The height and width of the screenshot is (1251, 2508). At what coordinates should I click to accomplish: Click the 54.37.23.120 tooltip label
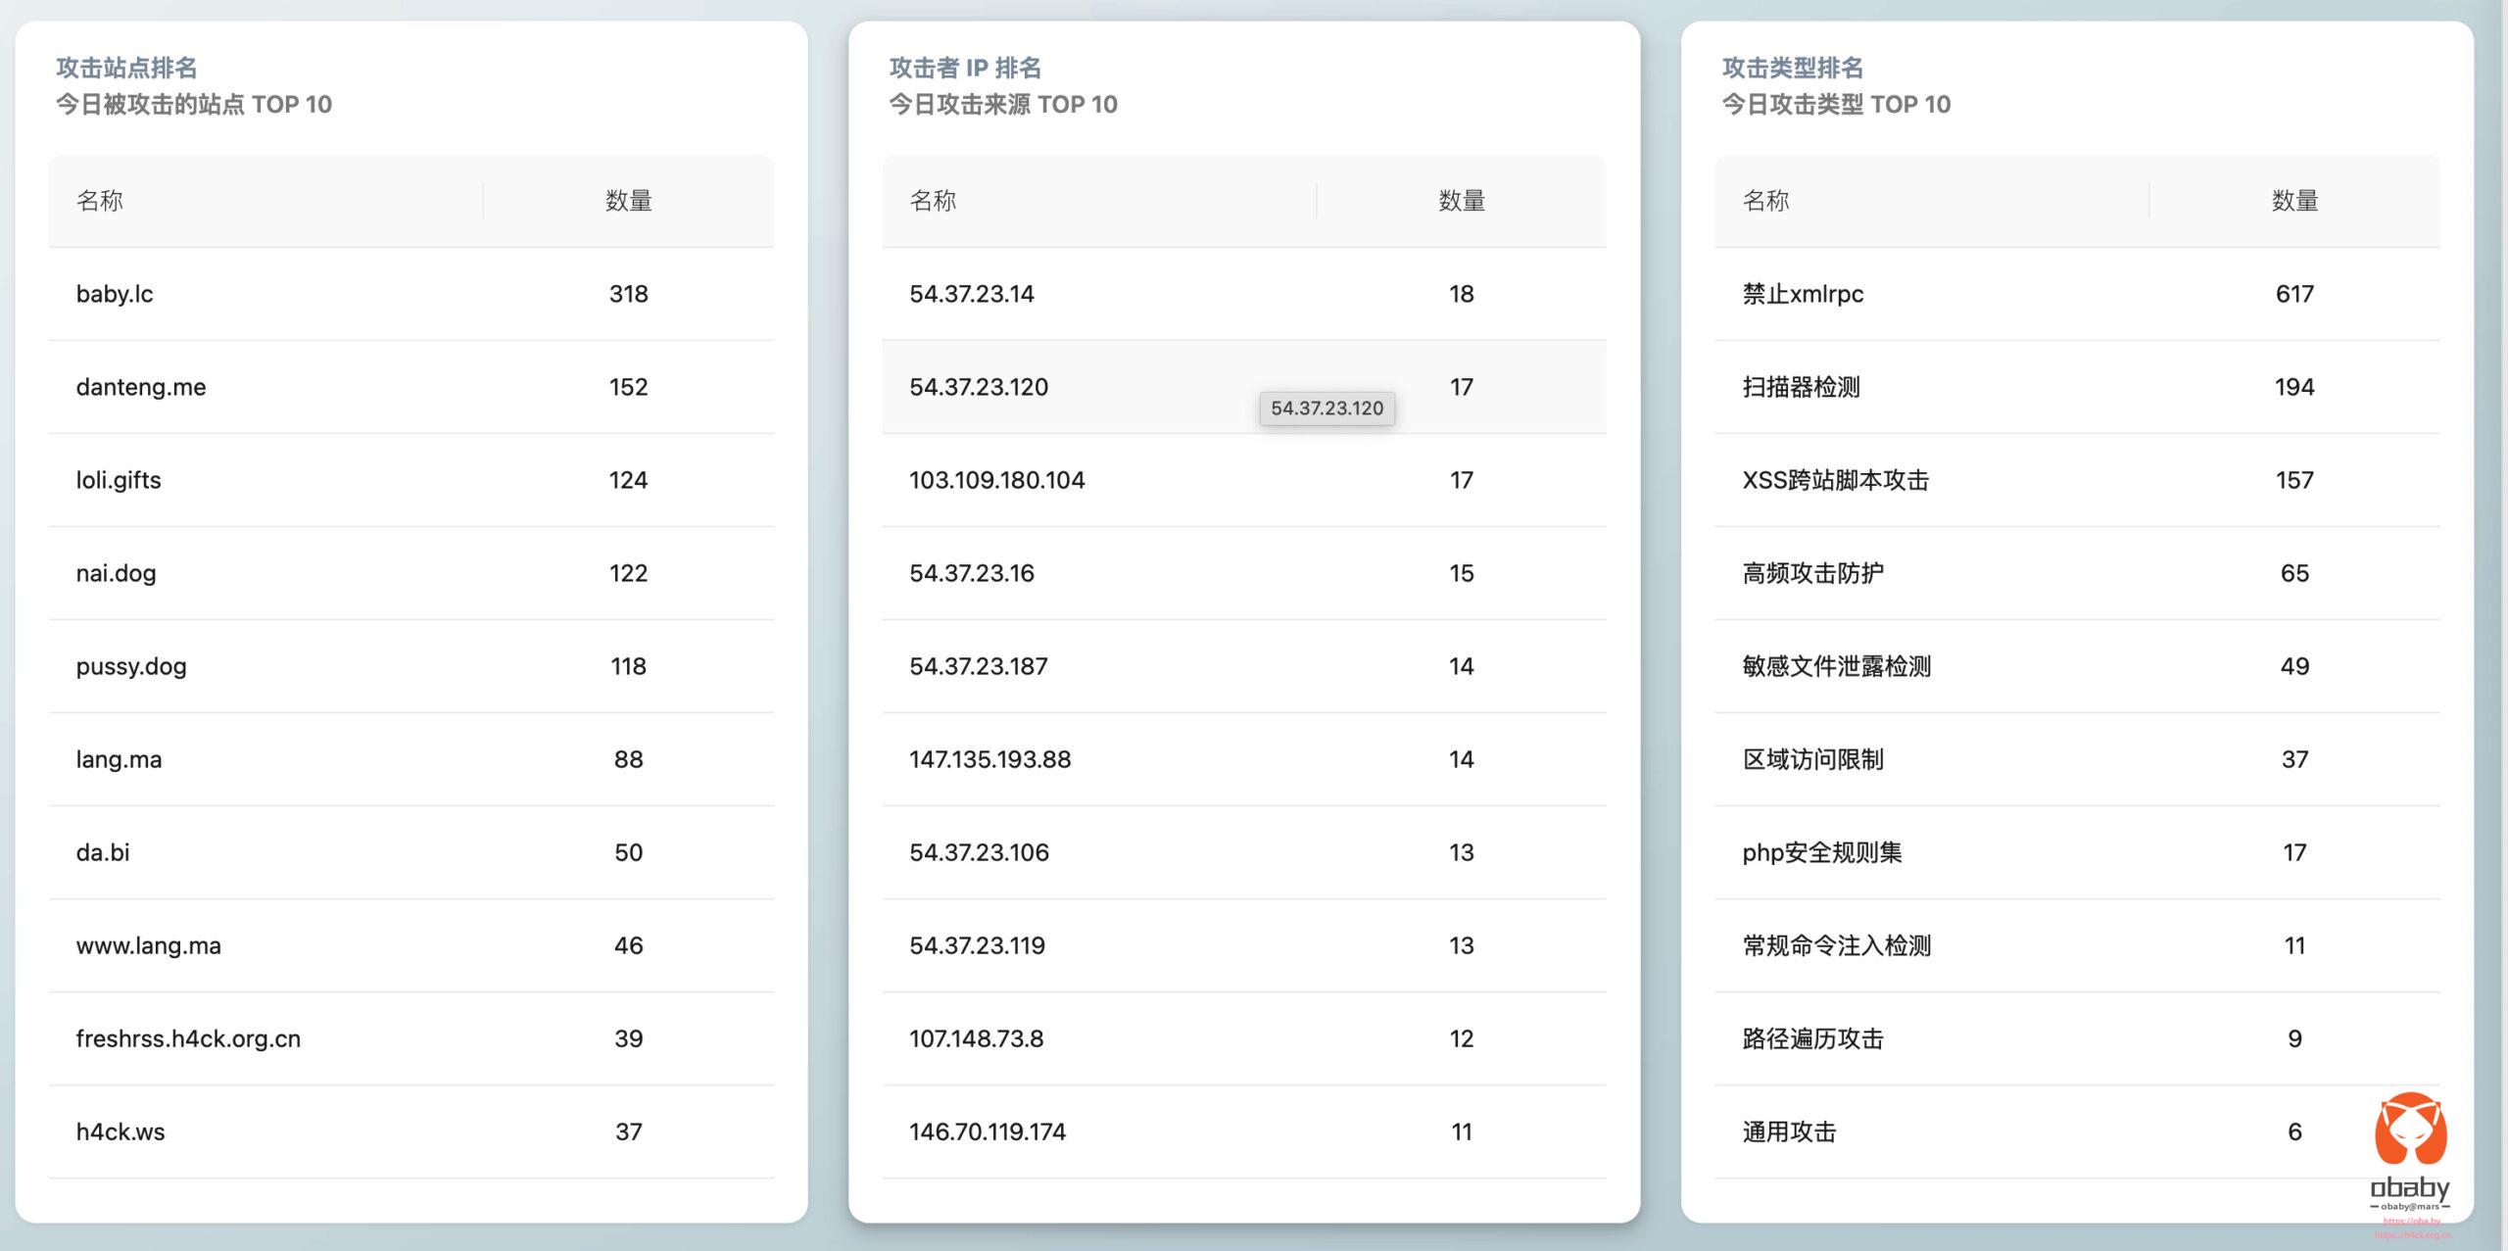click(x=1326, y=409)
